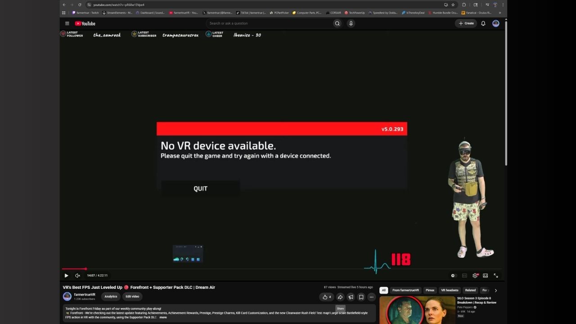Click QUIT in the video frame

(200, 189)
